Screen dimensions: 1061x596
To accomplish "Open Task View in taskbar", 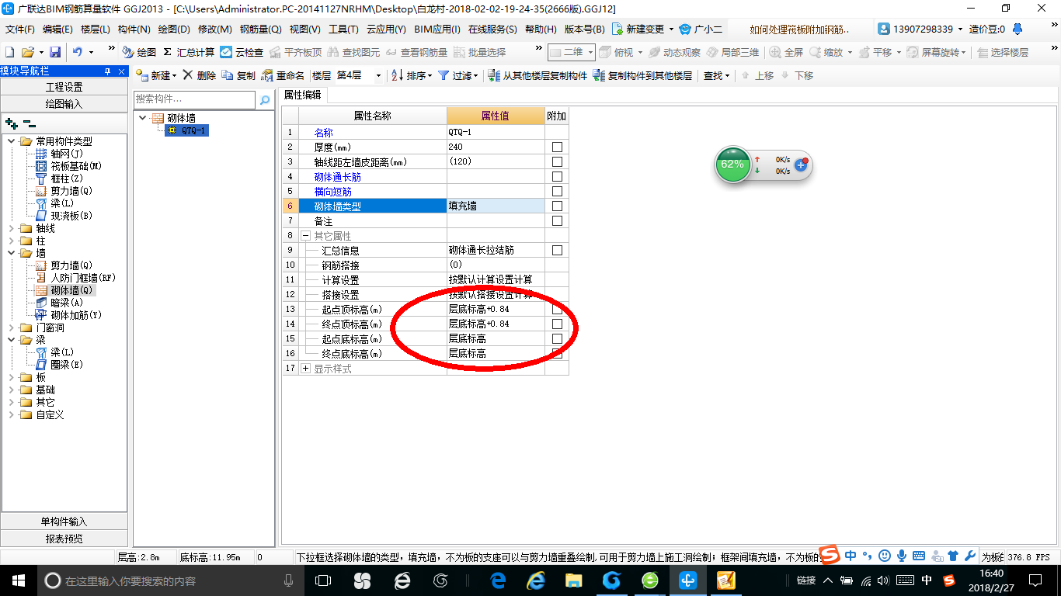I will coord(322,580).
